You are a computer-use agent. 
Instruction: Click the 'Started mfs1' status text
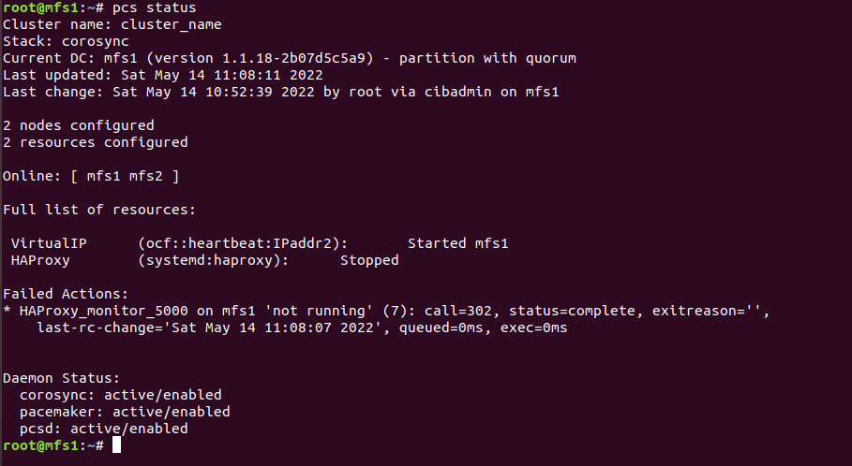tap(457, 243)
